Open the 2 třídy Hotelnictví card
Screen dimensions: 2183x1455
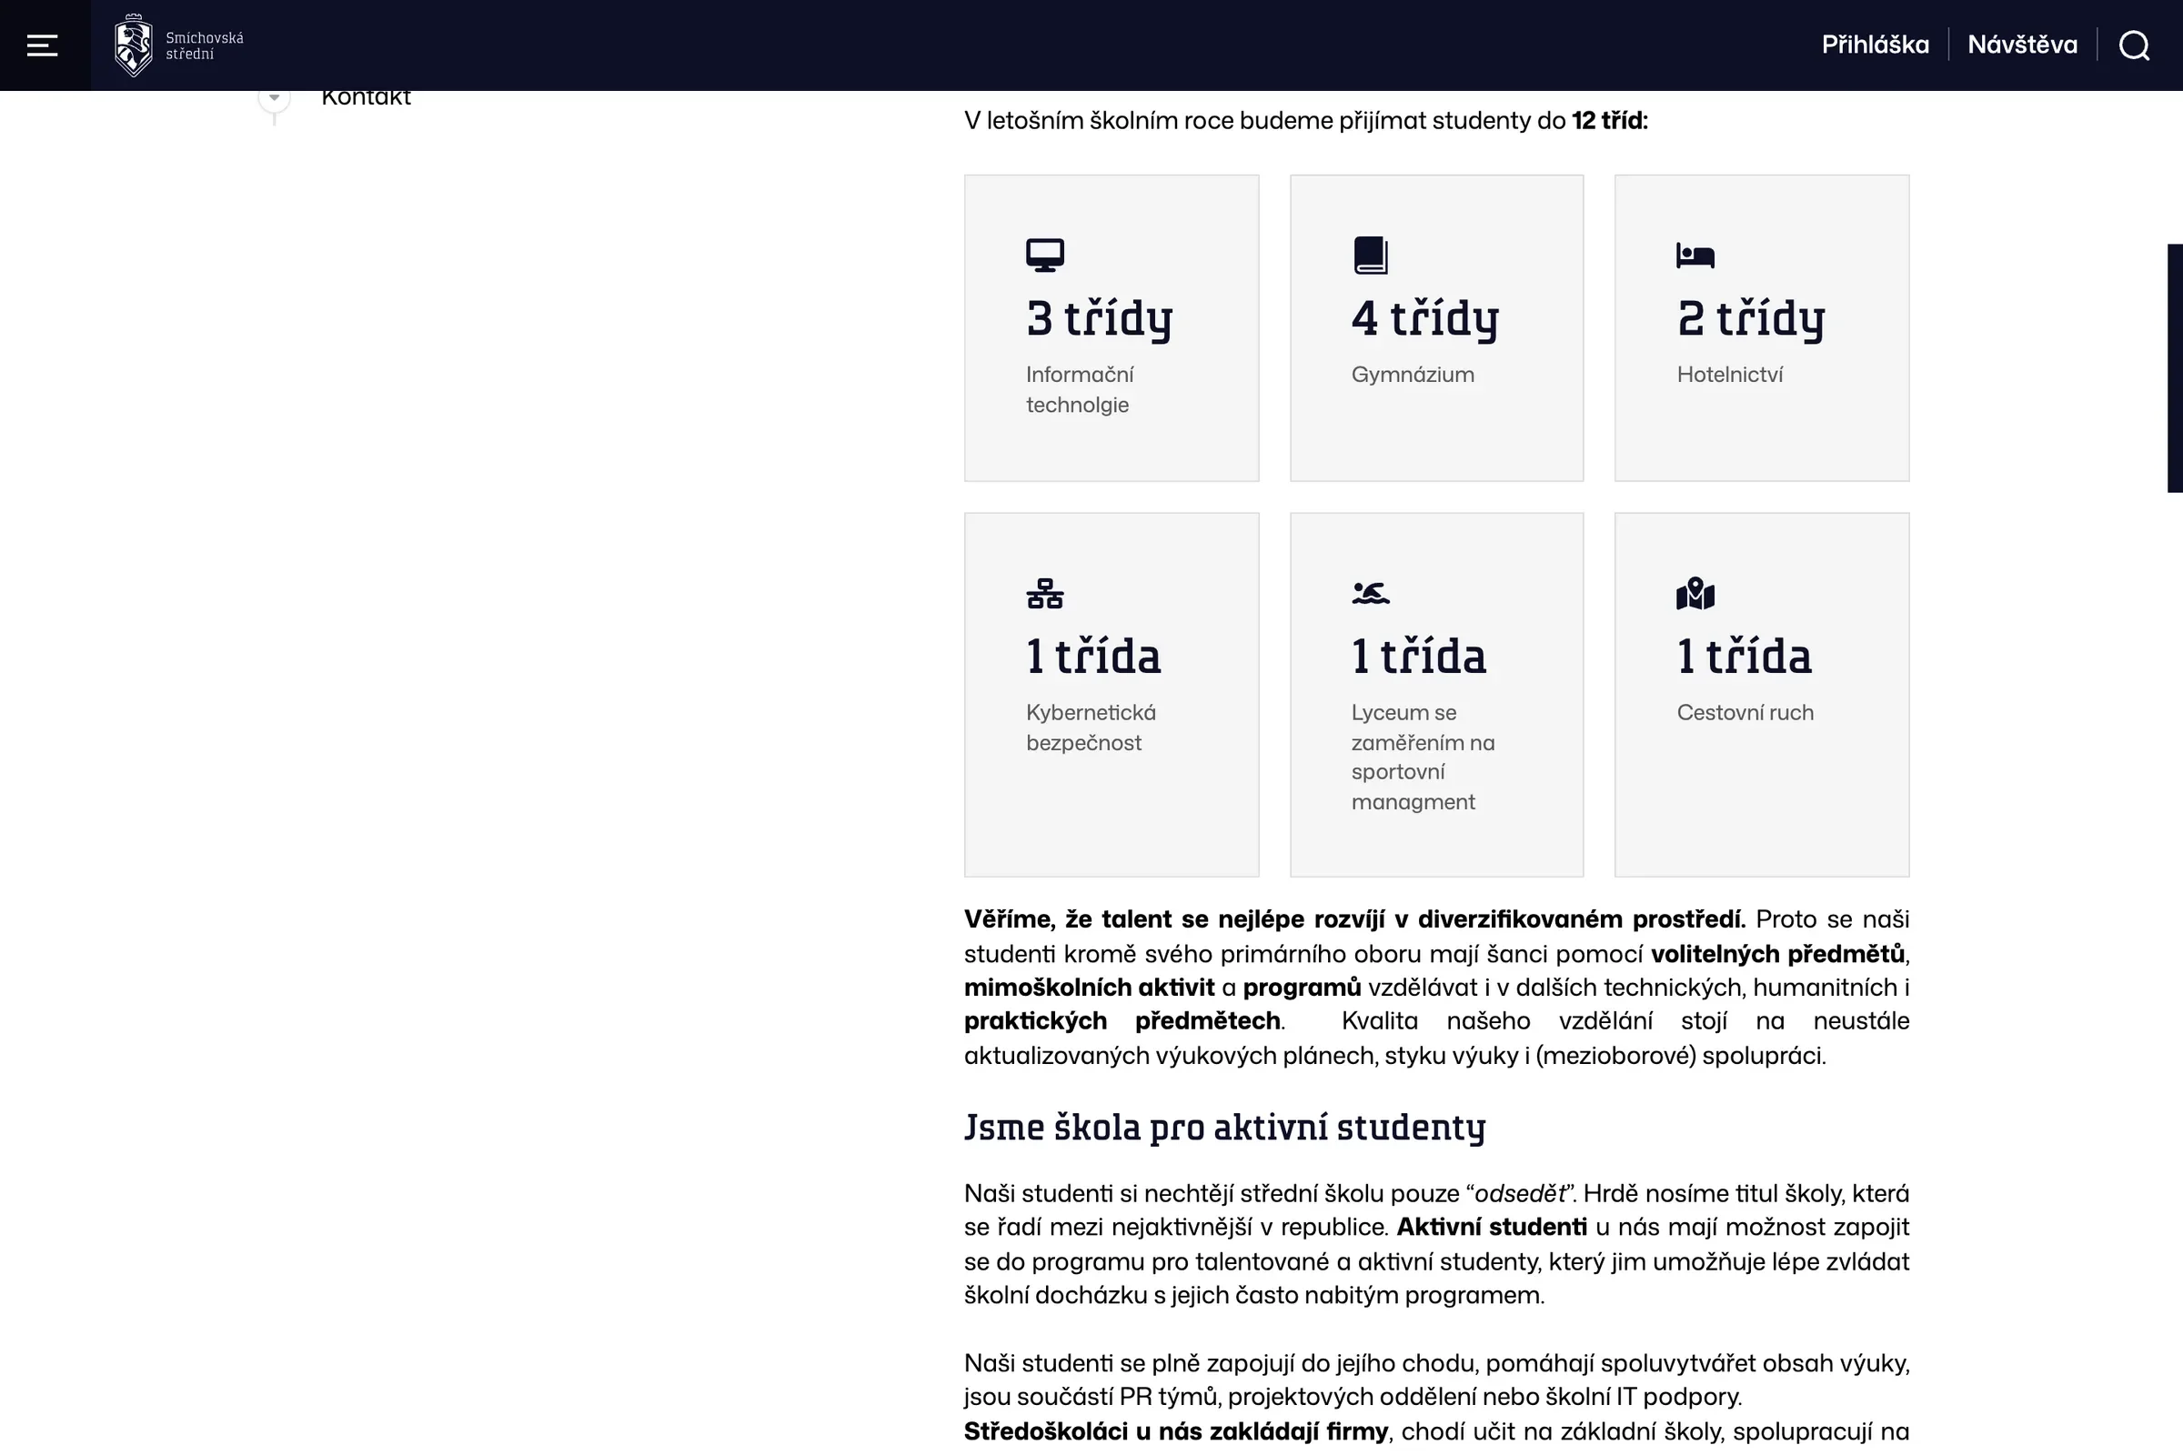(1762, 327)
